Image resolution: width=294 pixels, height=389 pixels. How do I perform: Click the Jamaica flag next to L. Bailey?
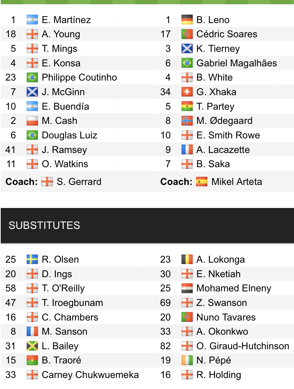32,346
